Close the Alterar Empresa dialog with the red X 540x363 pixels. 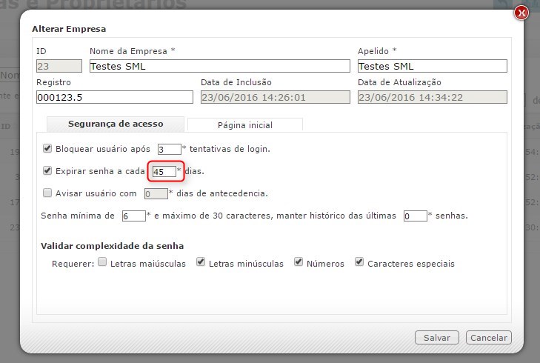pos(521,13)
